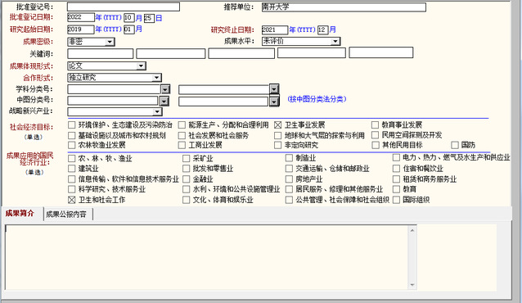Toggle the 卫生和社会工作 checkbox
This screenshot has width=522, height=303.
[71, 200]
